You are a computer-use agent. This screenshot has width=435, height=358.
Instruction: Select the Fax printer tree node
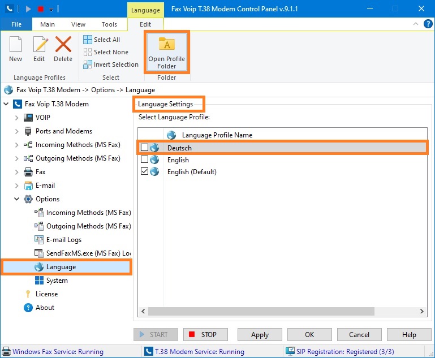tap(41, 172)
